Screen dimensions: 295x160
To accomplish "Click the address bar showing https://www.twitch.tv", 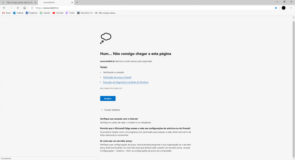I will pyautogui.click(x=153, y=8).
